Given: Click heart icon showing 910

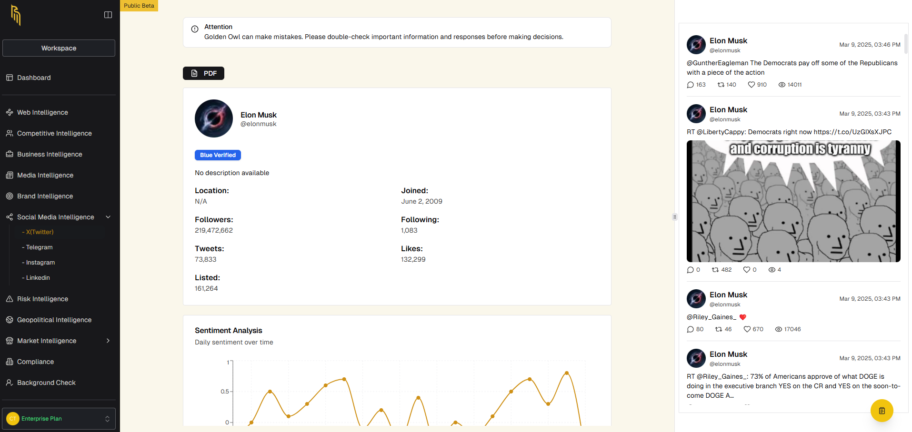Looking at the screenshot, I should 752,85.
